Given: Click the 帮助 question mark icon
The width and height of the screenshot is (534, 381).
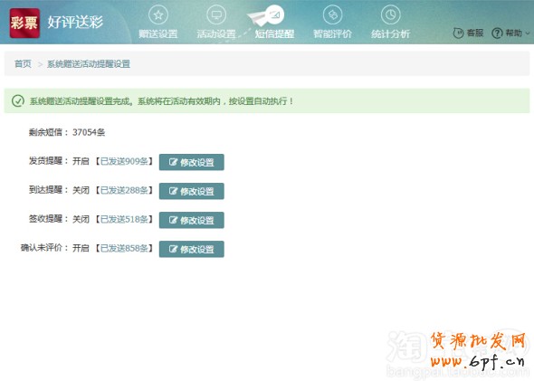Looking at the screenshot, I should click(x=497, y=33).
